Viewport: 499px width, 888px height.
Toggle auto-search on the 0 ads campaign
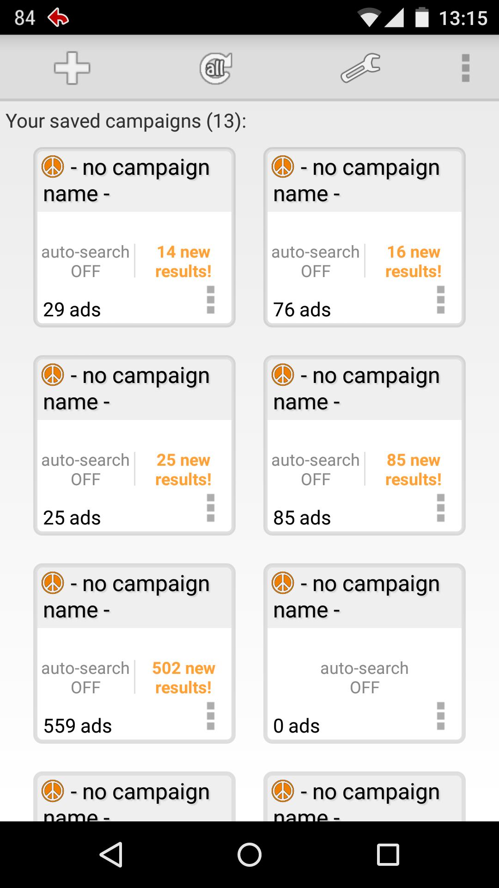pos(364,678)
